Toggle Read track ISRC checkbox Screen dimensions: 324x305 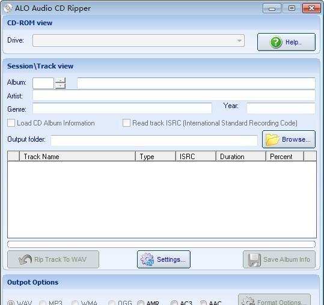(x=126, y=123)
